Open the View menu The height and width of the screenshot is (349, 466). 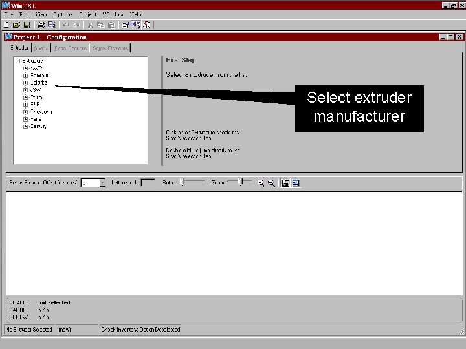coord(41,14)
